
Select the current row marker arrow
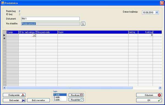click(x=4, y=35)
